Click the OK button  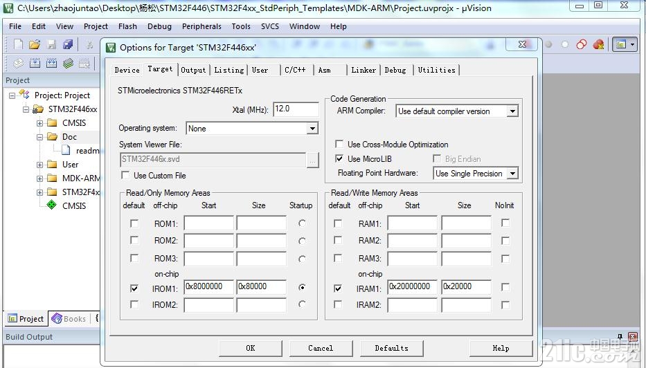click(251, 348)
